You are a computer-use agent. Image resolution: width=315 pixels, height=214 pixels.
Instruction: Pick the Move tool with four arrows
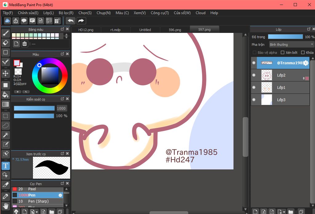(x=6, y=73)
